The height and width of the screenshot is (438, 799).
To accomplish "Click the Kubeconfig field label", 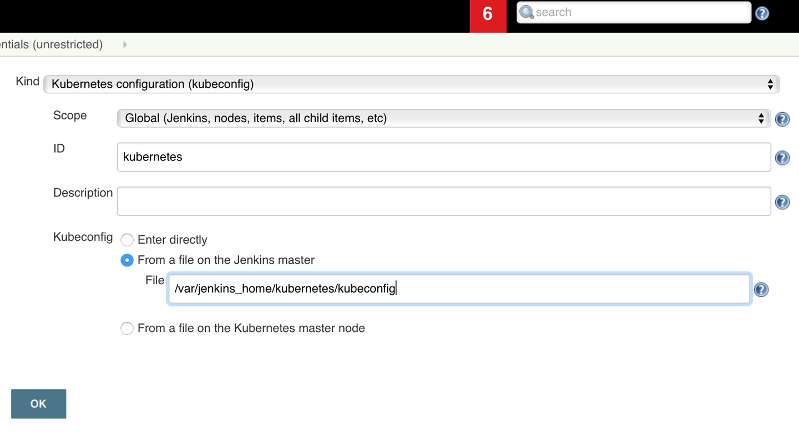I will tap(83, 237).
